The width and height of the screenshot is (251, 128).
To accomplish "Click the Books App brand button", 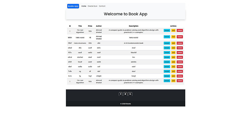I will tap(73, 6).
